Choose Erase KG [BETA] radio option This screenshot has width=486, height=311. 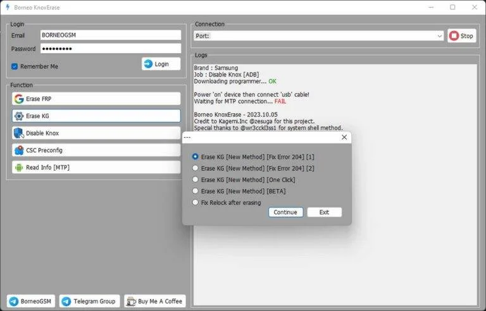point(195,191)
